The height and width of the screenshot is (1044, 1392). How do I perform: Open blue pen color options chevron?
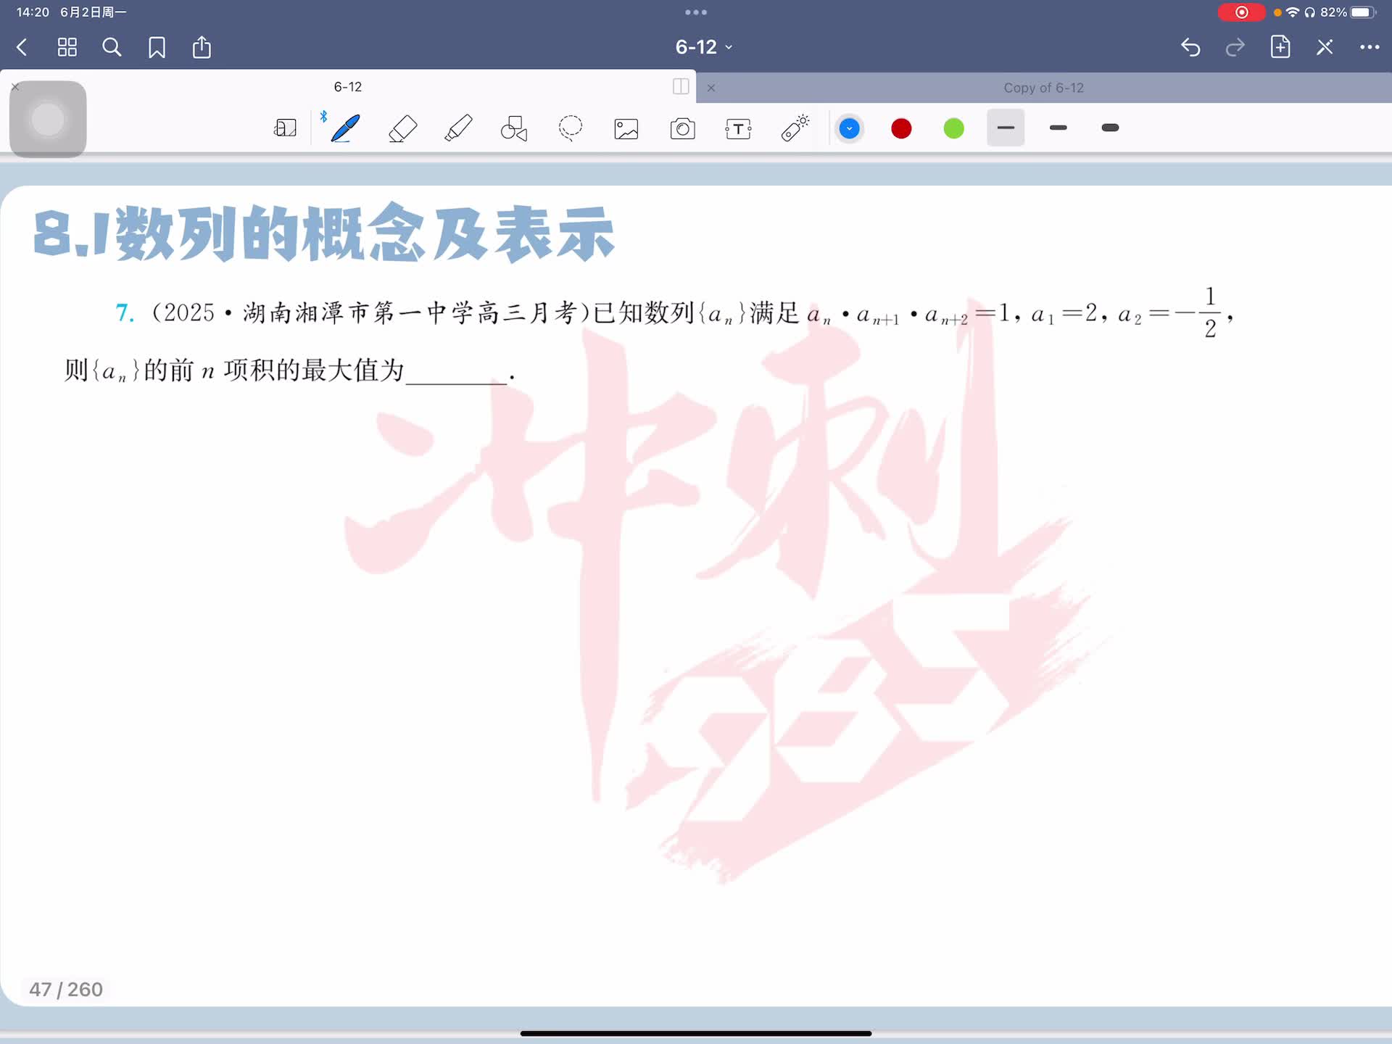(x=849, y=128)
